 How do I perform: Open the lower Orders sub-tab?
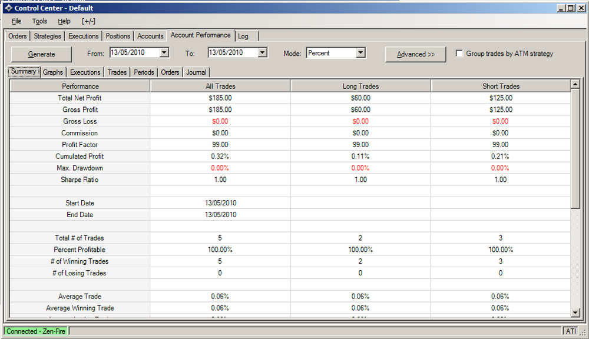click(x=170, y=72)
